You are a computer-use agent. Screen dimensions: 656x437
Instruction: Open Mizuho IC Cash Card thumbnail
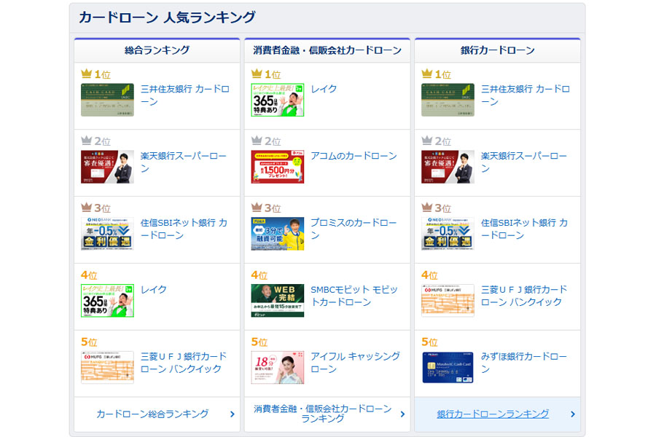pos(448,368)
